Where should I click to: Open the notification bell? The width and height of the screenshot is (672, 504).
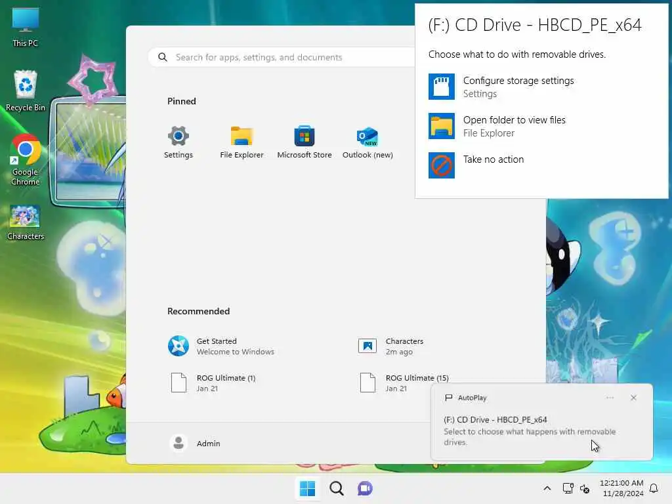[654, 488]
